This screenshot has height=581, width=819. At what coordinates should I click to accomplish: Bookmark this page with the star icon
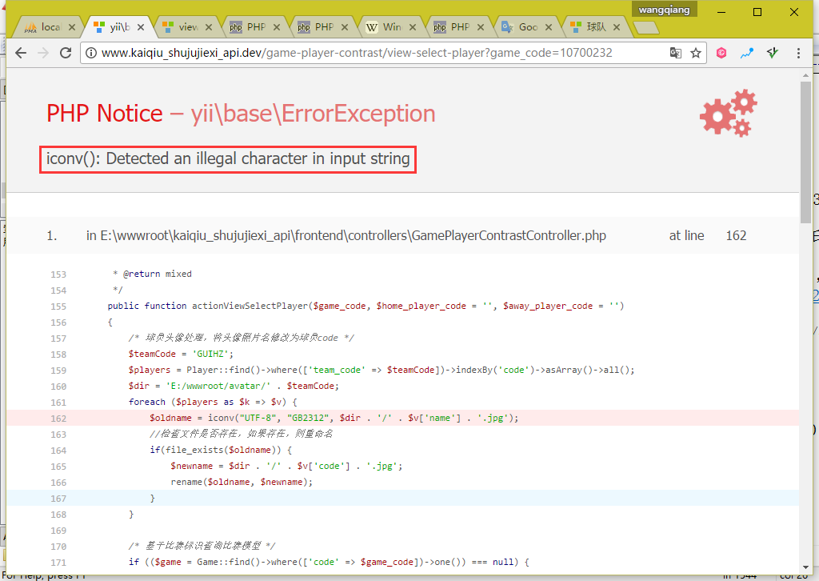[x=696, y=53]
